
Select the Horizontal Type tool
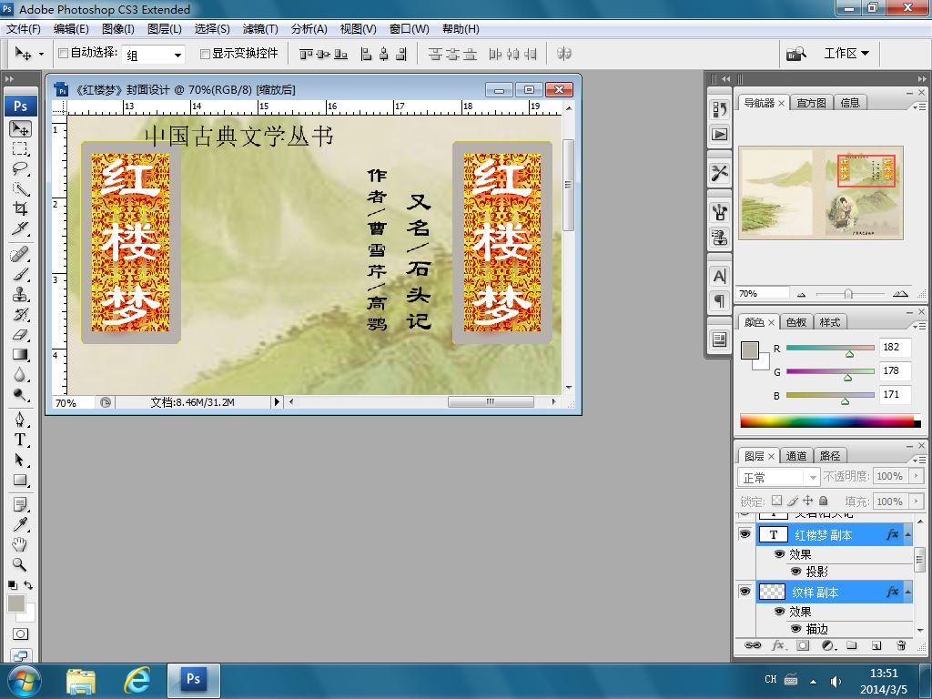pos(20,441)
